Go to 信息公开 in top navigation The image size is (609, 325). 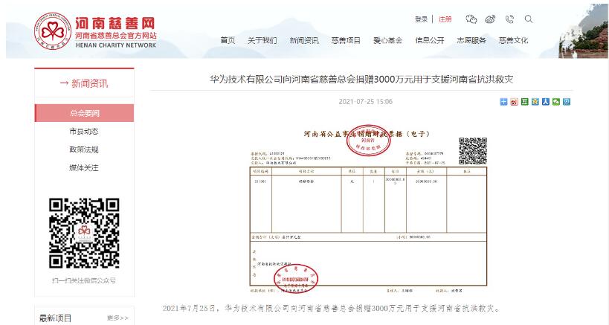(429, 40)
